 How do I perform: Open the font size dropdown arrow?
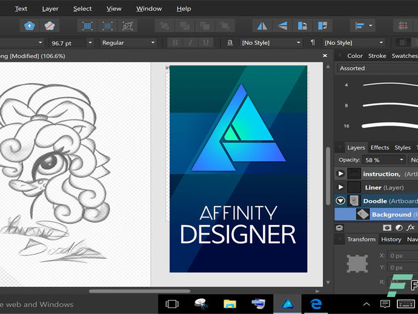(x=90, y=42)
